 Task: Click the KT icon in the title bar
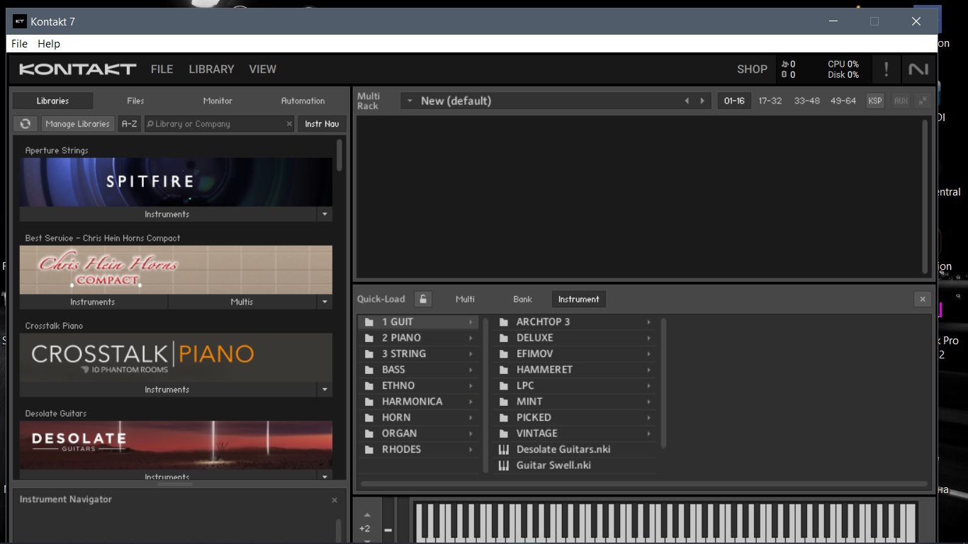(x=20, y=21)
